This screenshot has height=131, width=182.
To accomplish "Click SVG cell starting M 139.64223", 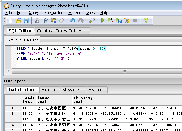I will (127, 119).
